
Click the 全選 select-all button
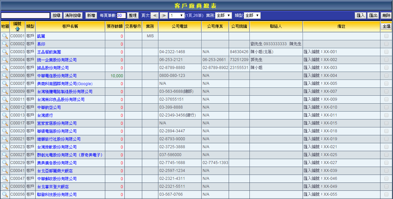386,26
